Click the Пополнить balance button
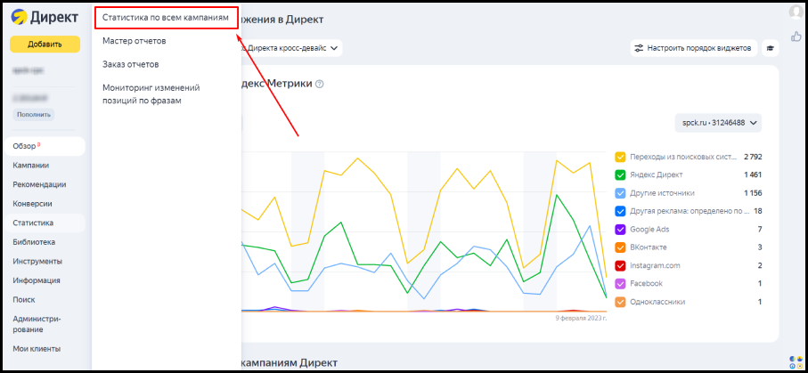The image size is (808, 373). [34, 114]
